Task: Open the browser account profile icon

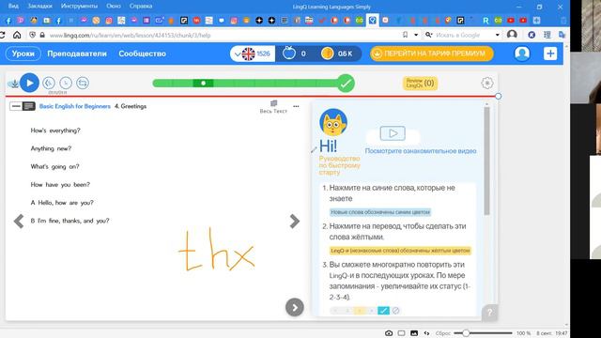Action: click(512, 35)
